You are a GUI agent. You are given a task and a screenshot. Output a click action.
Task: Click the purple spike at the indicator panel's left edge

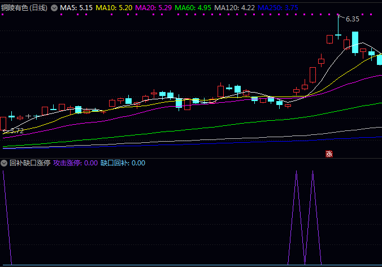[3, 175]
